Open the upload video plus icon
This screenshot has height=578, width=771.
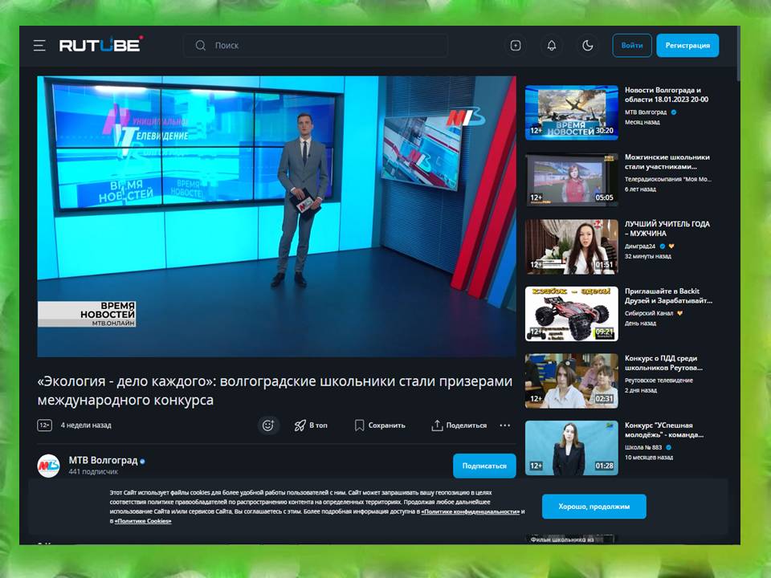[516, 46]
